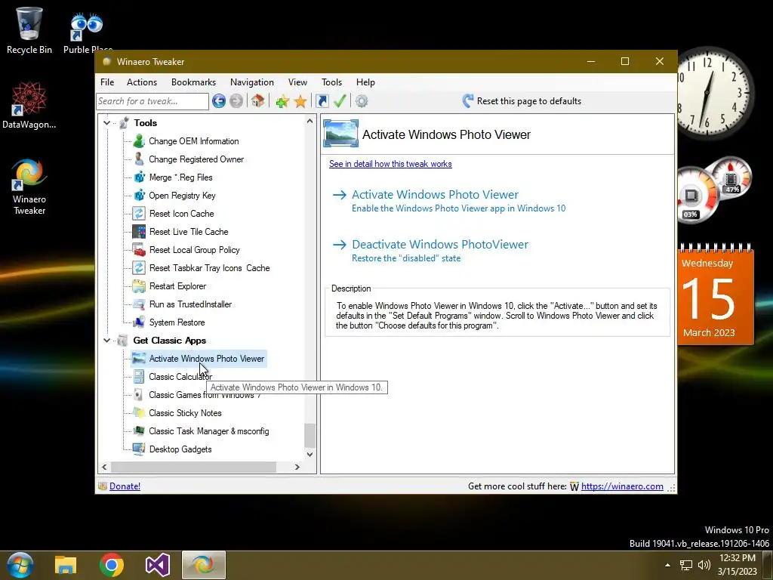This screenshot has height=580, width=773.
Task: Click the Change Registered Owner icon
Action: pyautogui.click(x=139, y=159)
